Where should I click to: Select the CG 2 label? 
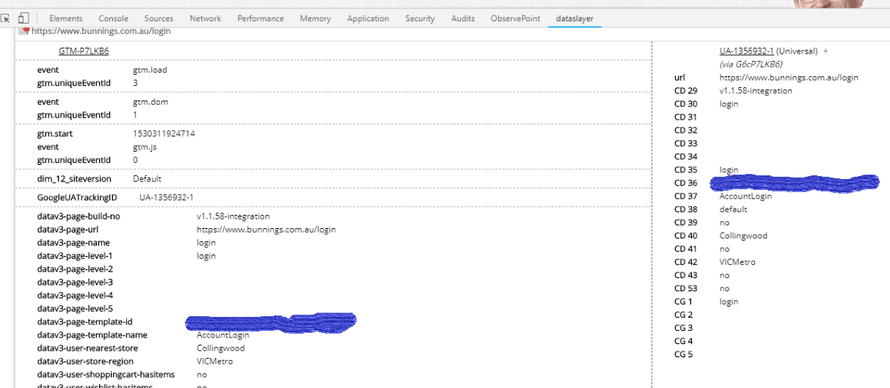(683, 315)
